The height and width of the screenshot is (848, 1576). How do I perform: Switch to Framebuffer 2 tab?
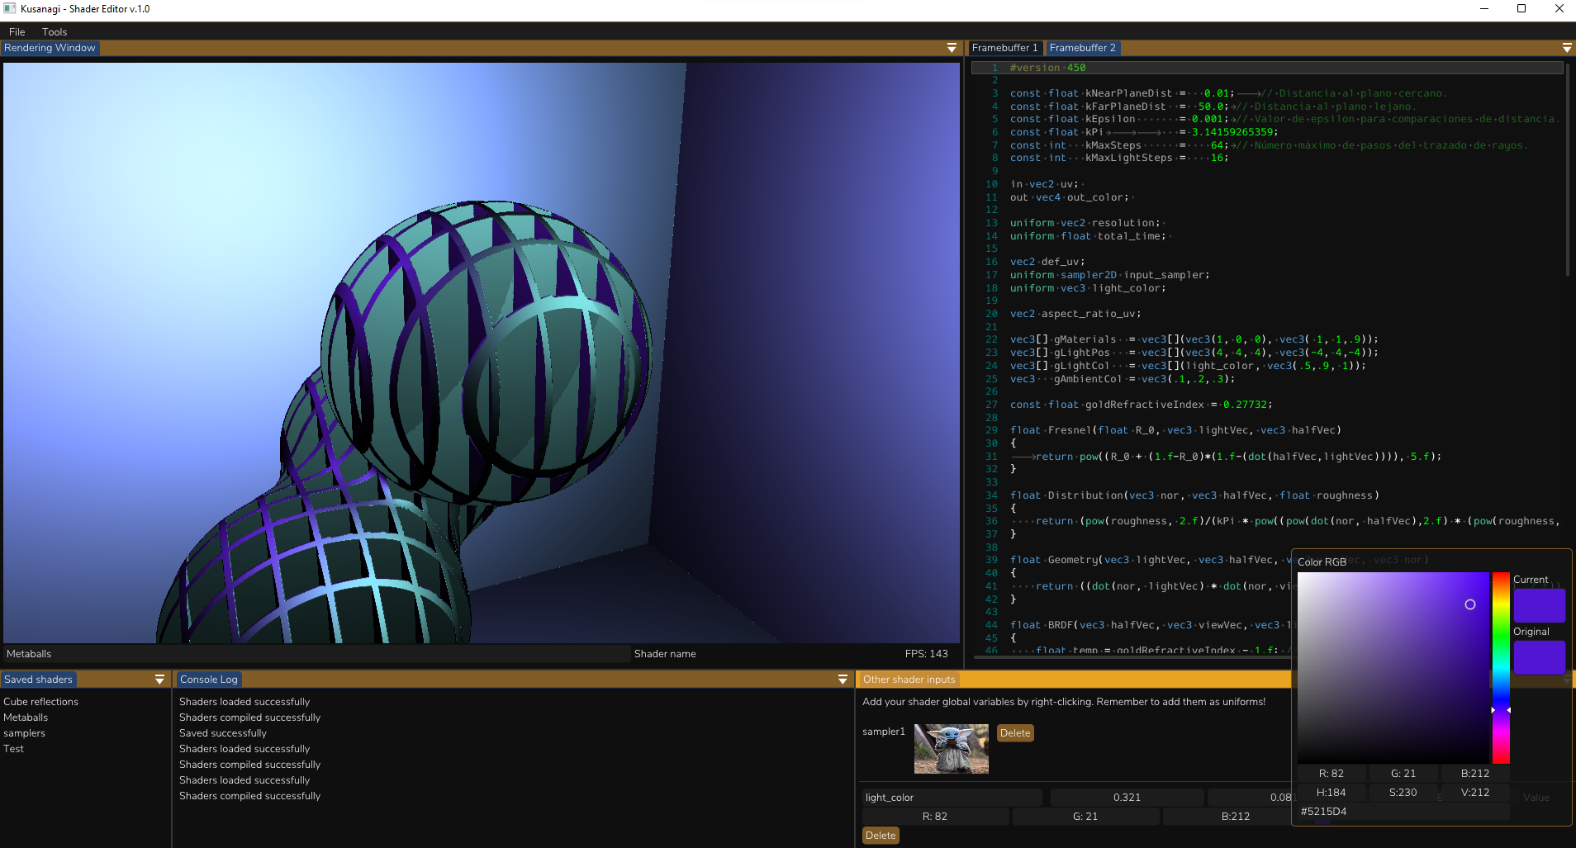click(x=1082, y=48)
